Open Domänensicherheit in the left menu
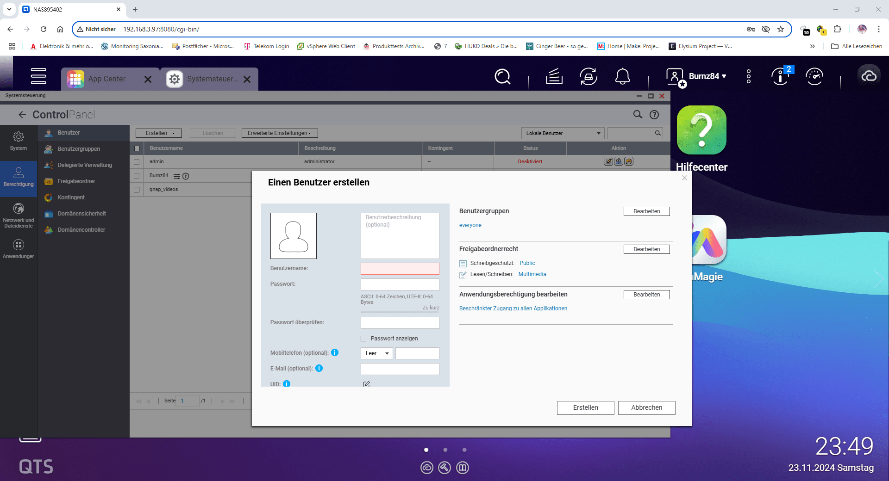 (83, 214)
